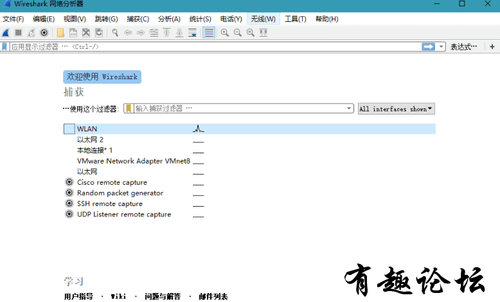Select the UDP Listener remote capture entry
Screen dimensions: 500x302
coord(124,214)
